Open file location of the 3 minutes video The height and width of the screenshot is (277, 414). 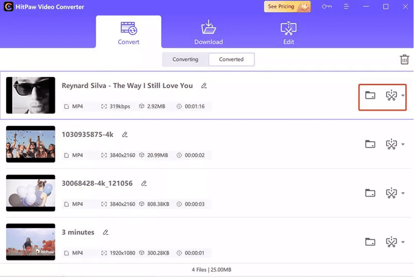pyautogui.click(x=370, y=241)
